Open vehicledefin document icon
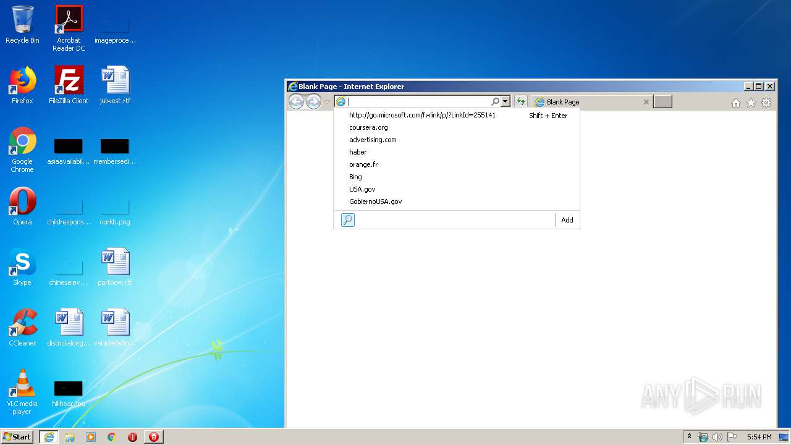 click(x=115, y=328)
